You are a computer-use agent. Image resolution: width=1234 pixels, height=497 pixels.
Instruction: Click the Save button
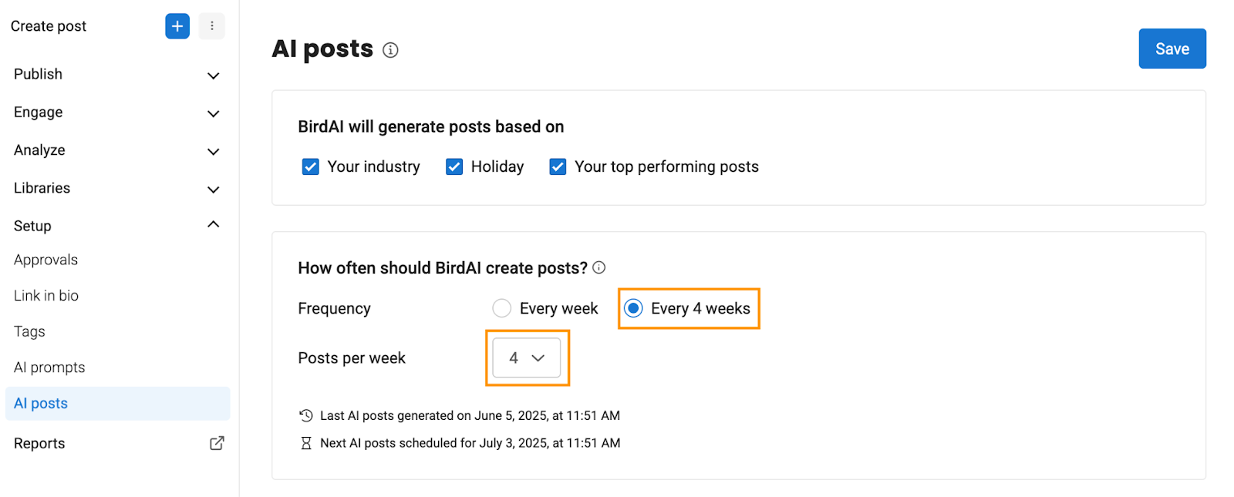pos(1172,49)
